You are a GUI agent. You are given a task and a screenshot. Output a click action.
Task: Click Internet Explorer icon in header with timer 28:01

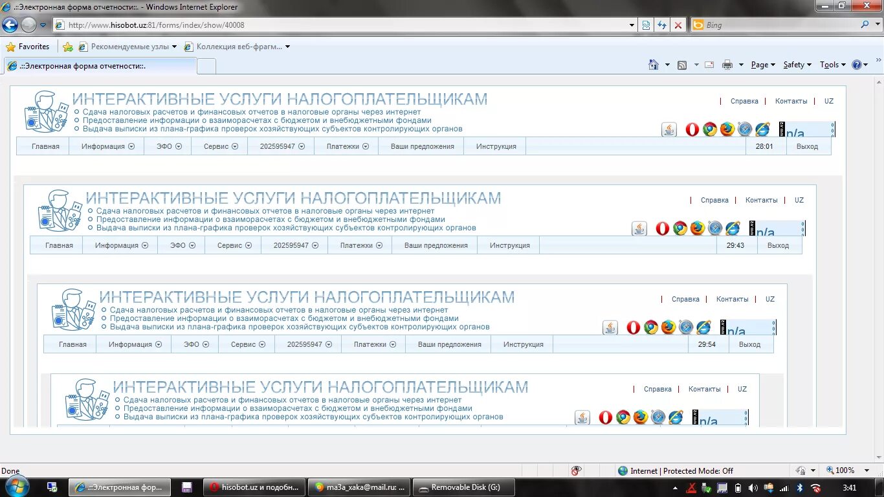click(x=762, y=129)
